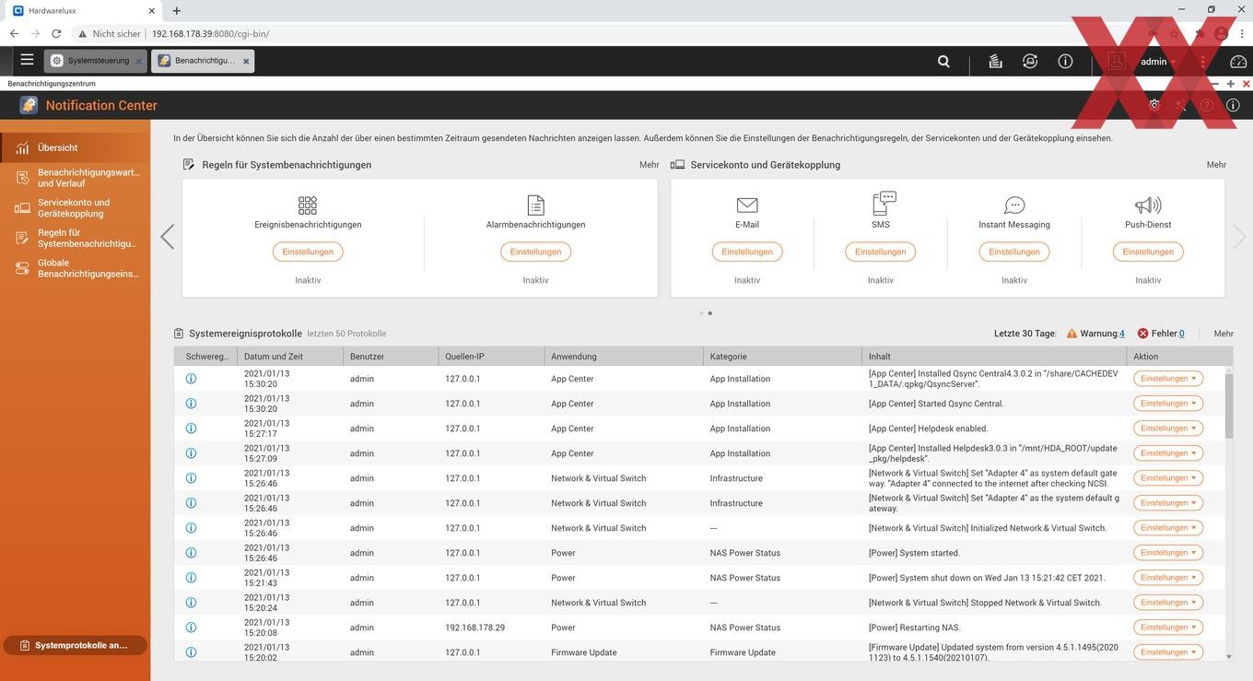Click the Push-Dienst megaphone icon
Image resolution: width=1253 pixels, height=681 pixels.
[x=1148, y=205]
